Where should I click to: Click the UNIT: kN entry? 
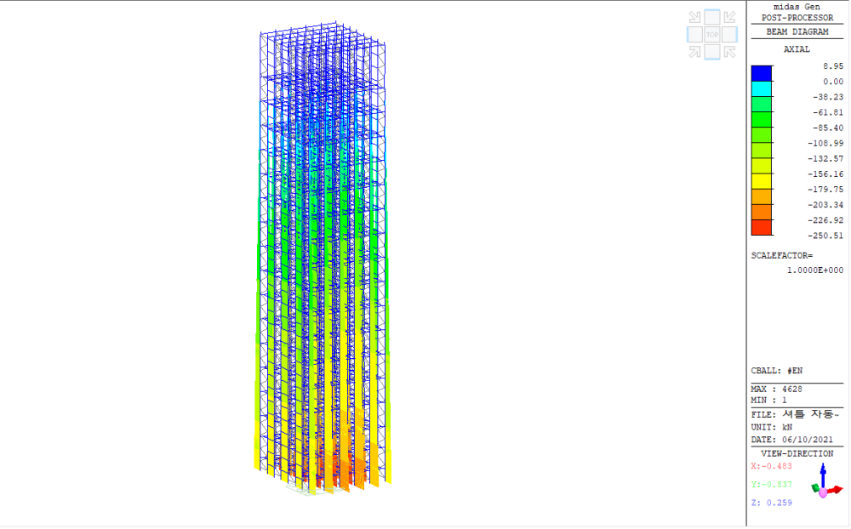pyautogui.click(x=772, y=428)
